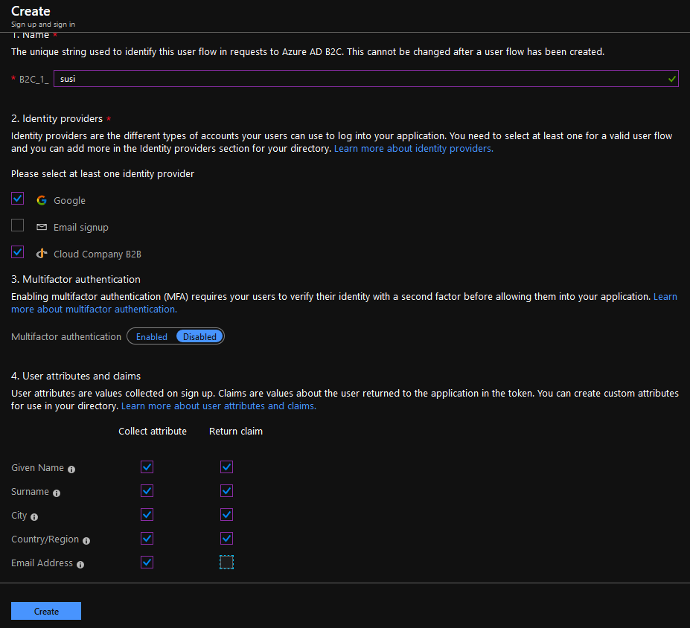Check Return claim for Email Address
Screen dimensions: 690x628
pyautogui.click(x=226, y=562)
